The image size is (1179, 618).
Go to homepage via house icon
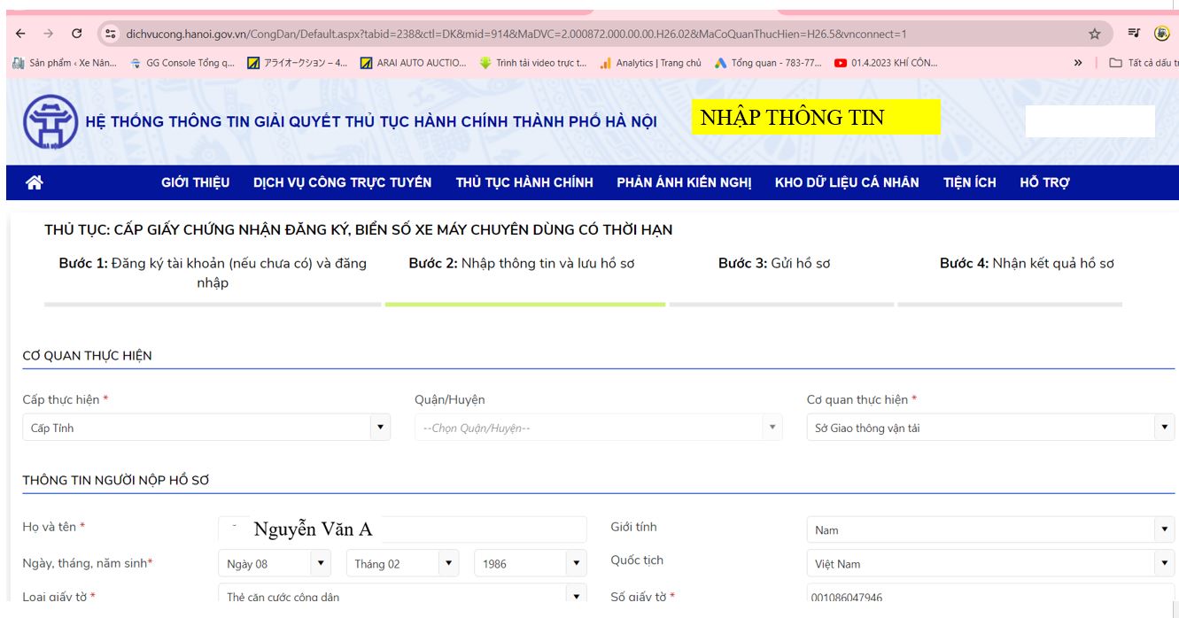click(x=35, y=182)
